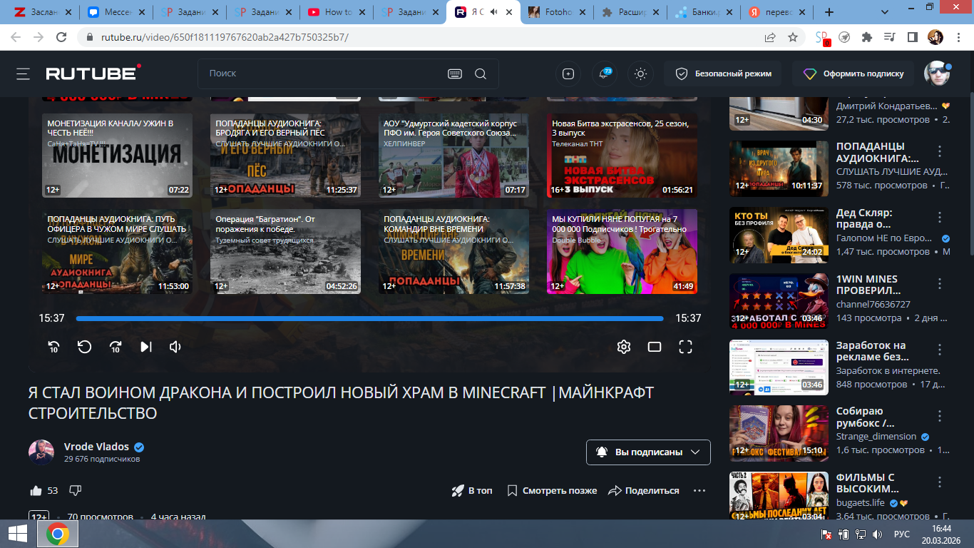Toggle Безопасный режим safe mode
This screenshot has height=548, width=974.
pos(722,73)
